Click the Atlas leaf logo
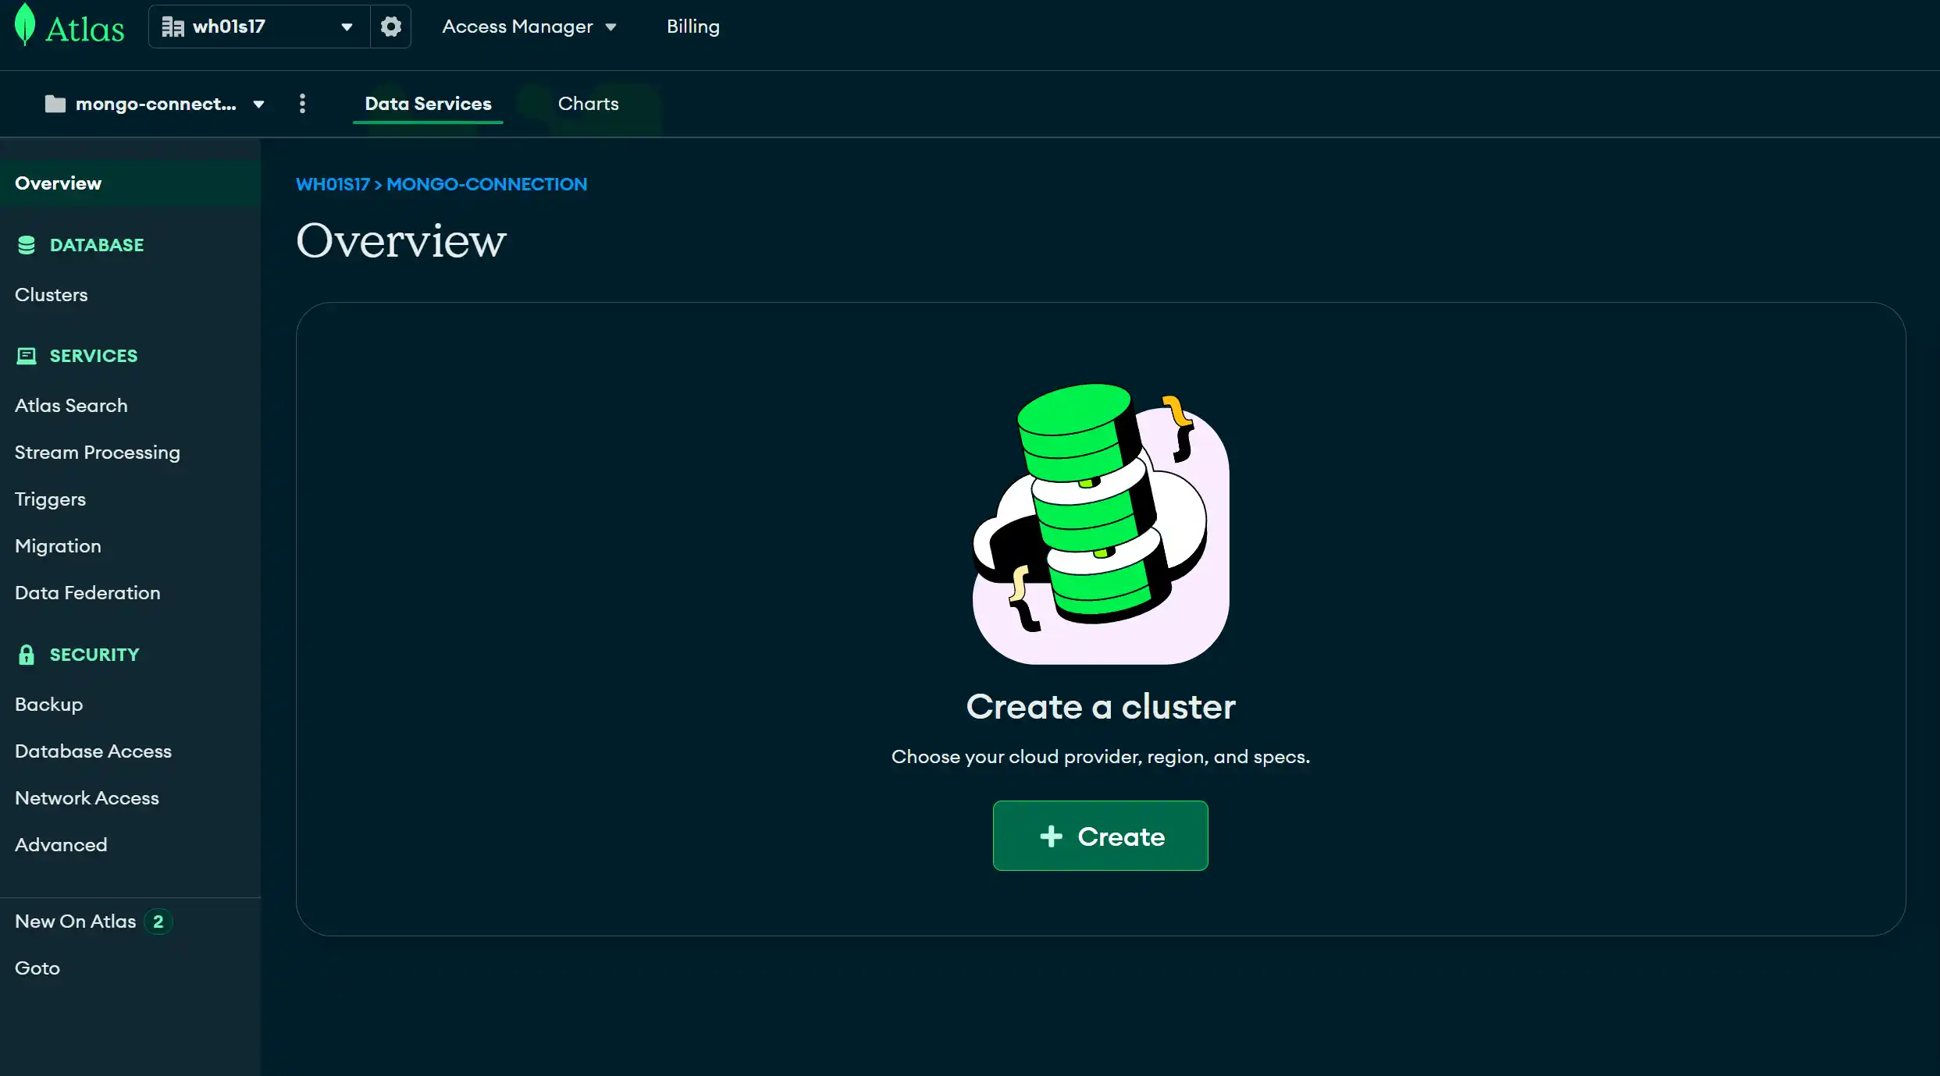This screenshot has height=1076, width=1940. (25, 25)
